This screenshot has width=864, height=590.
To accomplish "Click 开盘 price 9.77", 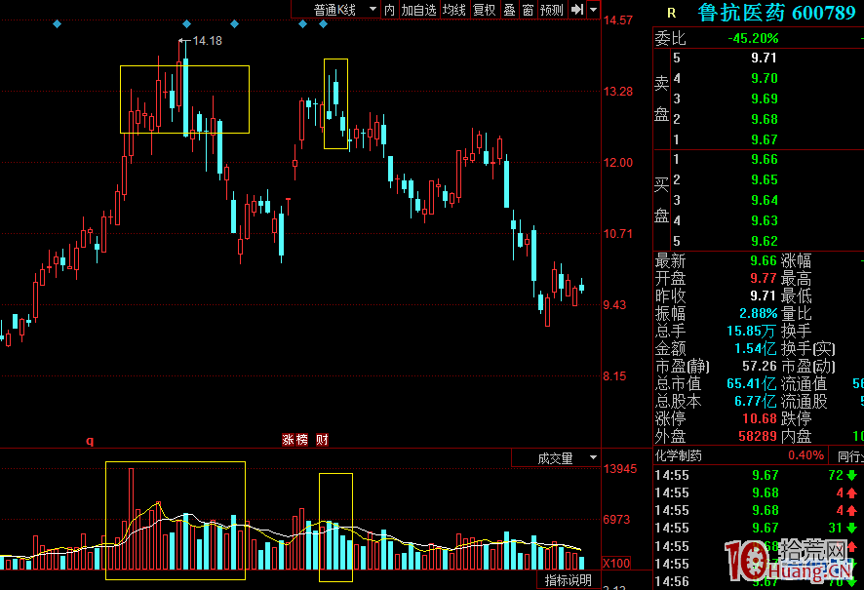I will [x=764, y=278].
